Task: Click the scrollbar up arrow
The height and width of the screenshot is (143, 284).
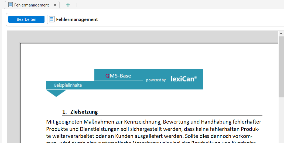Action: point(281,33)
